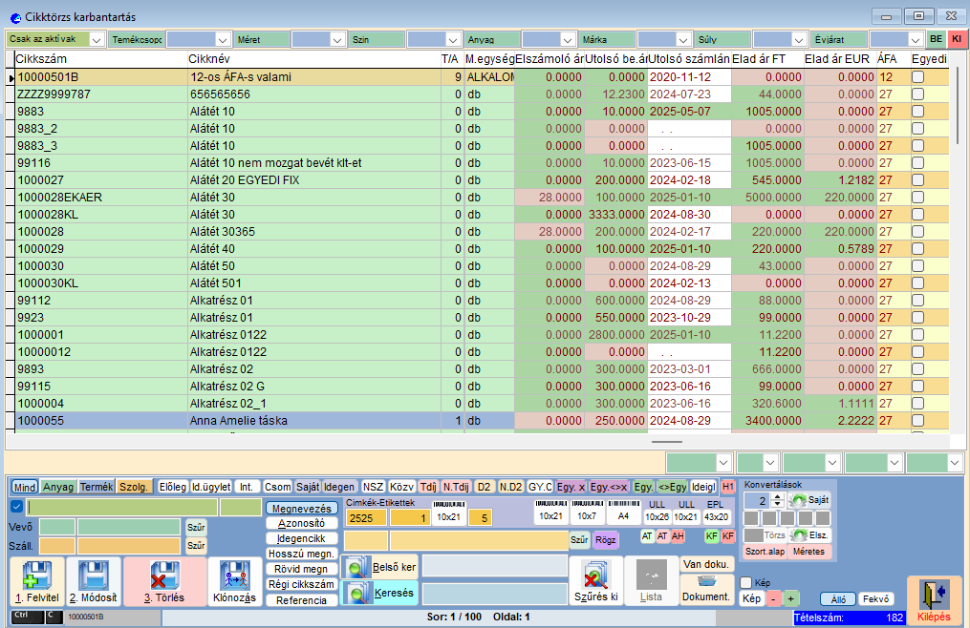970x628 pixels.
Task: Toggle the checked box left of the green search field
Action: (16, 507)
